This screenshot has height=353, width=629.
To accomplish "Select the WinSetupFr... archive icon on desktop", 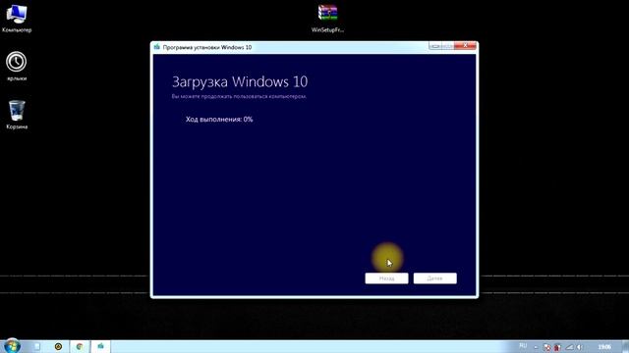I will coord(327,18).
